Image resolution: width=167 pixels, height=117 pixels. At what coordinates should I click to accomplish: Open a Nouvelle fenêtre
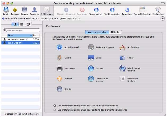tap(142, 11)
